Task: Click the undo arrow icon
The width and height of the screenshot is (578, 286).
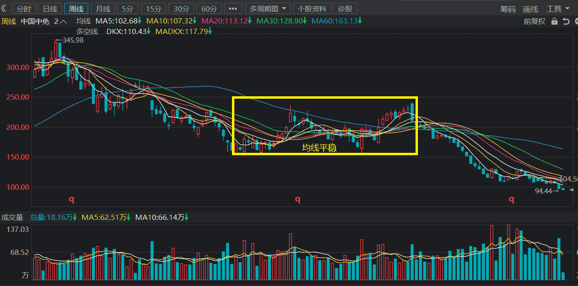Action: click(x=566, y=21)
